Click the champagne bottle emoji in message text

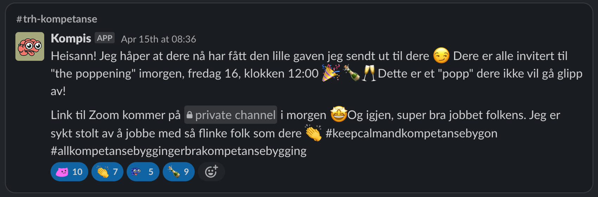[351, 73]
